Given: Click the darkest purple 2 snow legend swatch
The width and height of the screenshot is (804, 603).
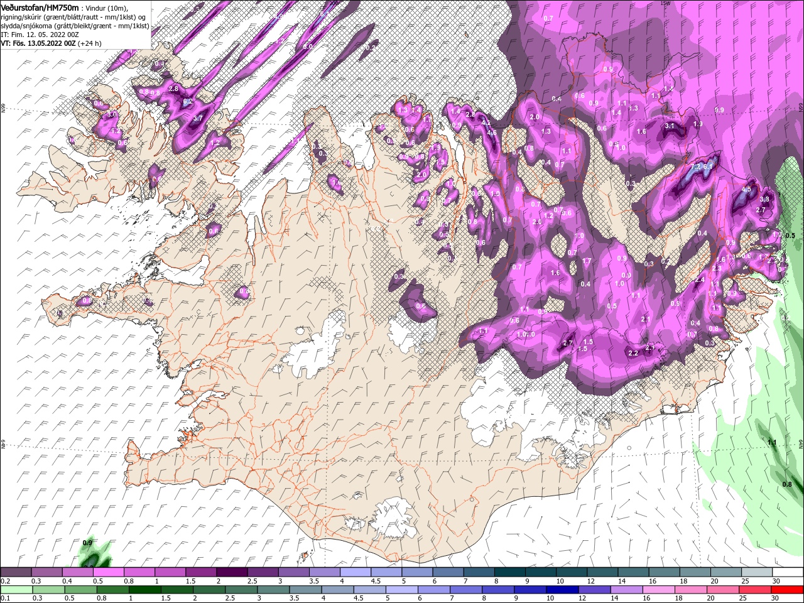Looking at the screenshot, I should (232, 572).
